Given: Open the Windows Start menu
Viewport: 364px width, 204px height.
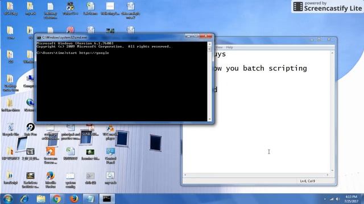Looking at the screenshot, I should pyautogui.click(x=7, y=199).
